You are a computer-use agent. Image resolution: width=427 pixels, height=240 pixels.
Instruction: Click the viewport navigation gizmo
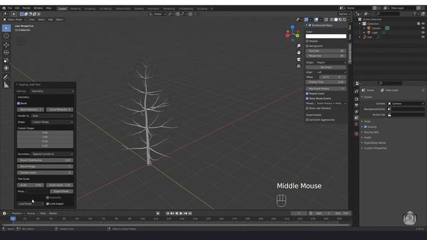292,33
